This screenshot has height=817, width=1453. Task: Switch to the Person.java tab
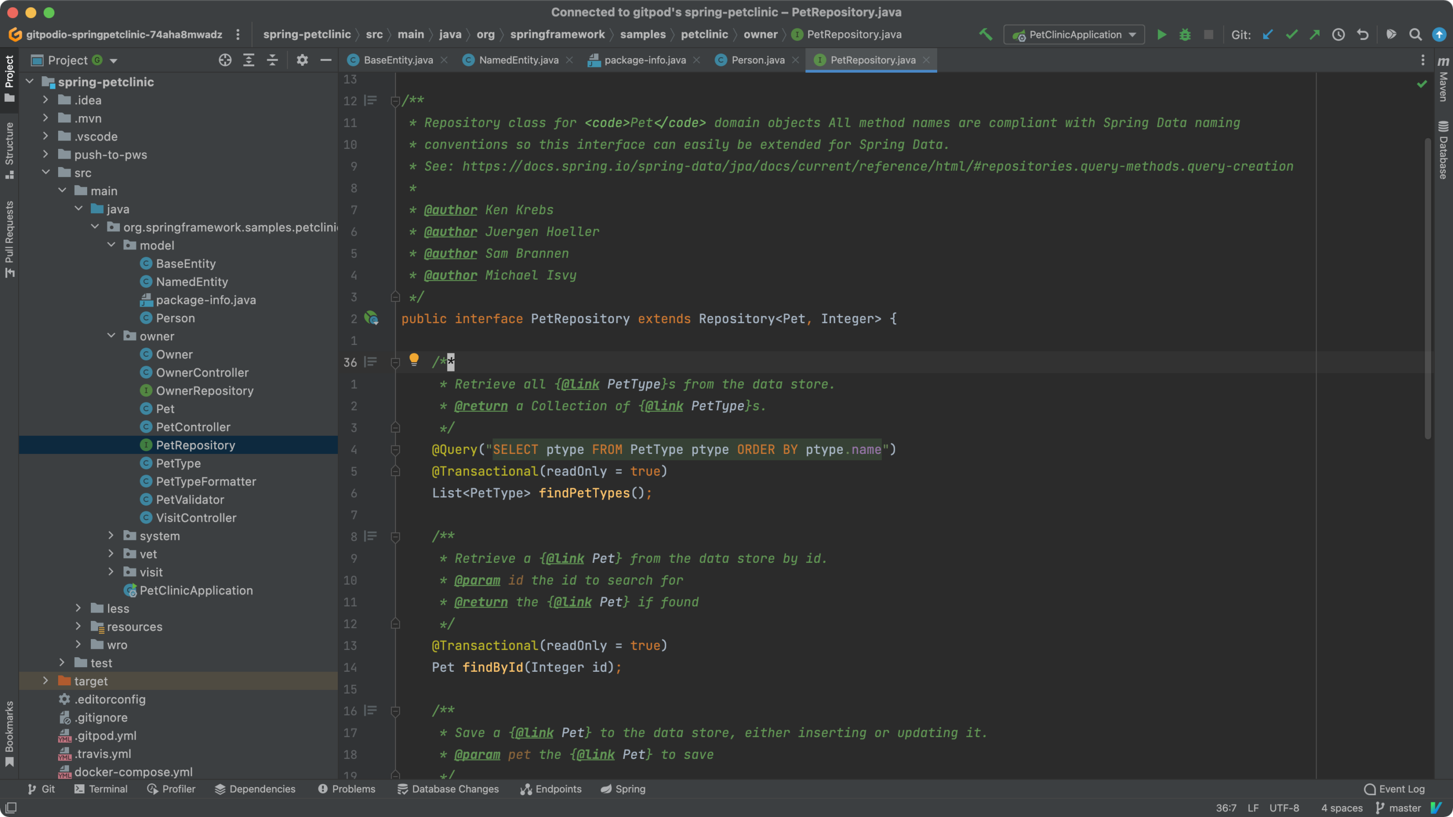coord(757,60)
